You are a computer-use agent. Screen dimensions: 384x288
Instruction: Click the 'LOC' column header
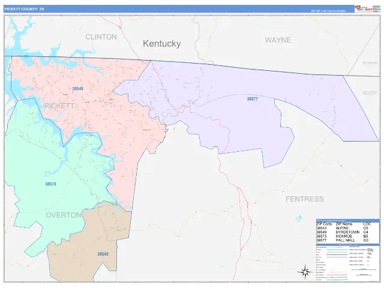(367, 224)
